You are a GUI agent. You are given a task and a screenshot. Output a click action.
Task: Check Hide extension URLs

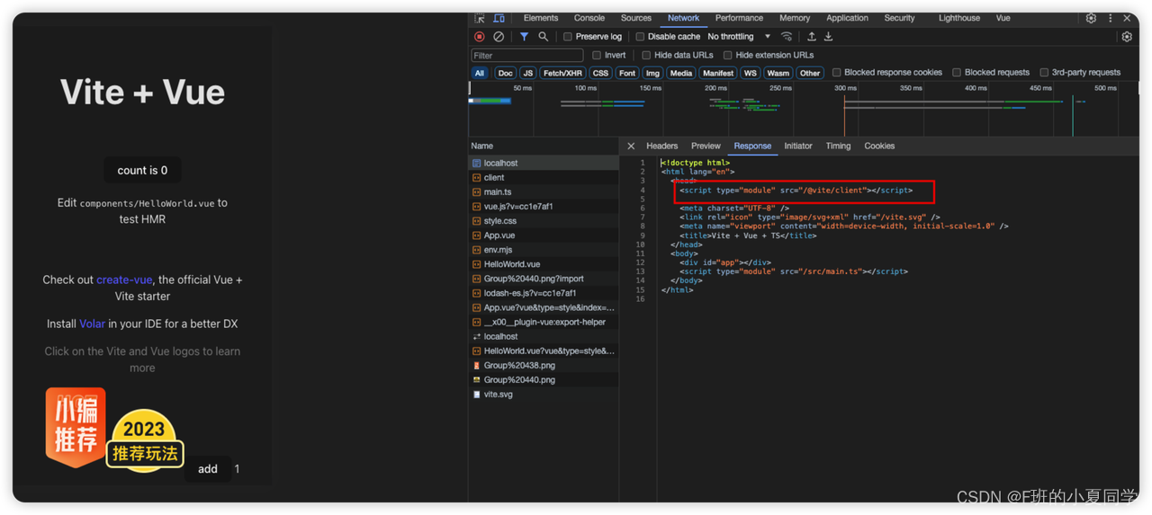tap(727, 55)
